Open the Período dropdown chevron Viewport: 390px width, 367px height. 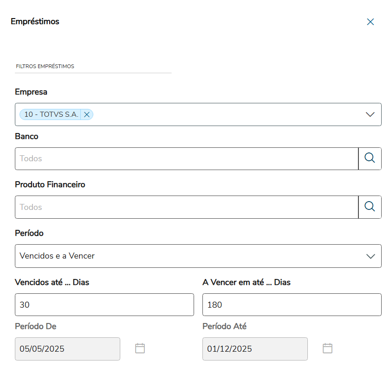(370, 256)
